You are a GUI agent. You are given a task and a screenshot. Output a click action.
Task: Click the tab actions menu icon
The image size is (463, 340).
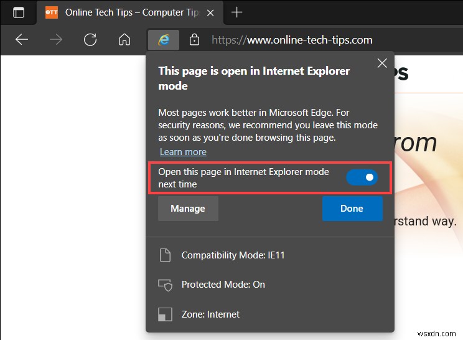pyautogui.click(x=19, y=12)
